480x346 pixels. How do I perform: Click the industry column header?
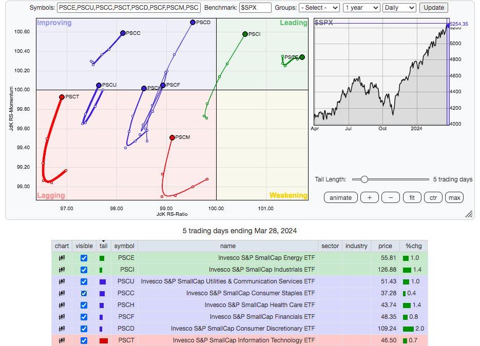[356, 246]
